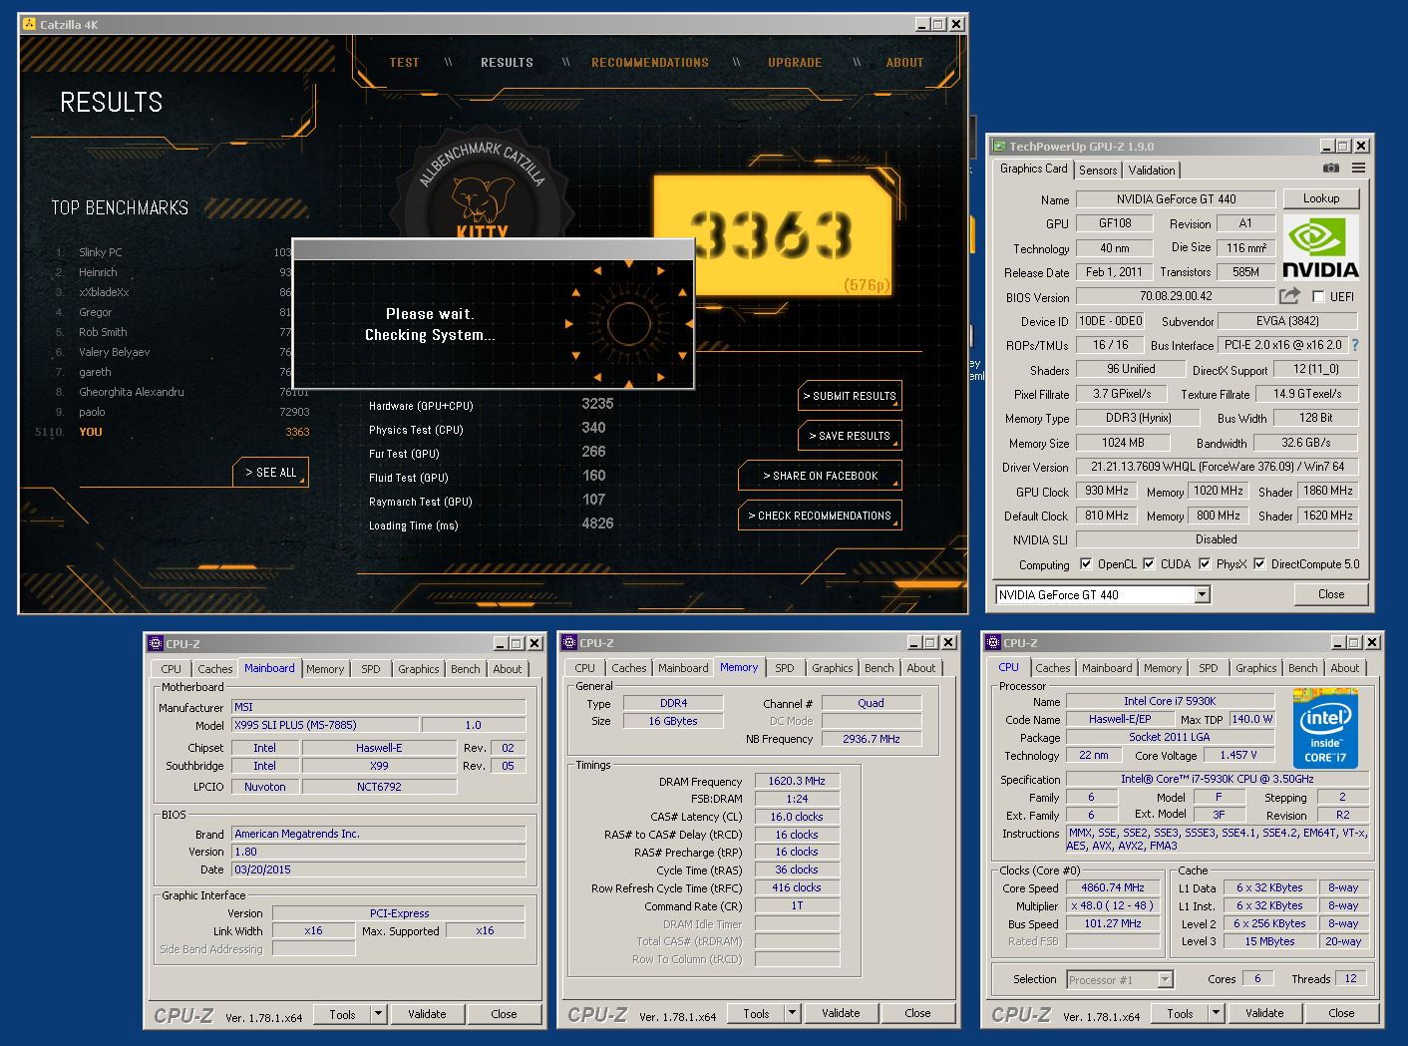This screenshot has height=1046, width=1408.
Task: Select Graphics tab in CPU-Z CPU window
Action: [x=1255, y=668]
